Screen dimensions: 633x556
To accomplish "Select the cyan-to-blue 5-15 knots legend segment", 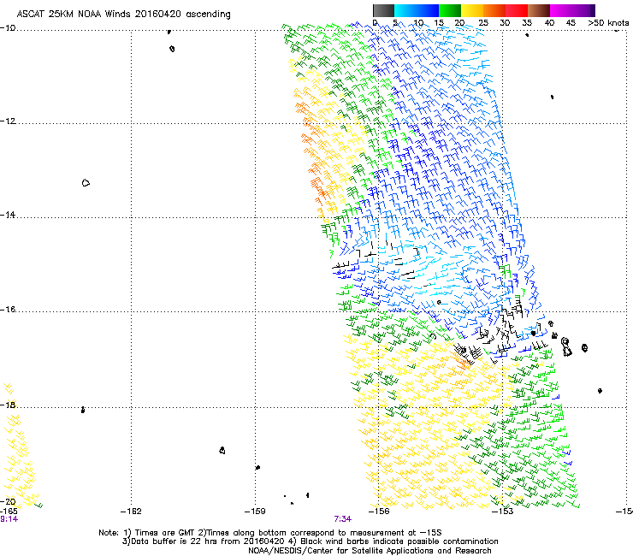I will [x=417, y=10].
